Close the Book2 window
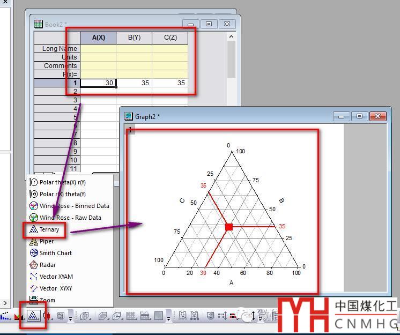Image resolution: width=400 pixels, height=335 pixels. pos(227,24)
